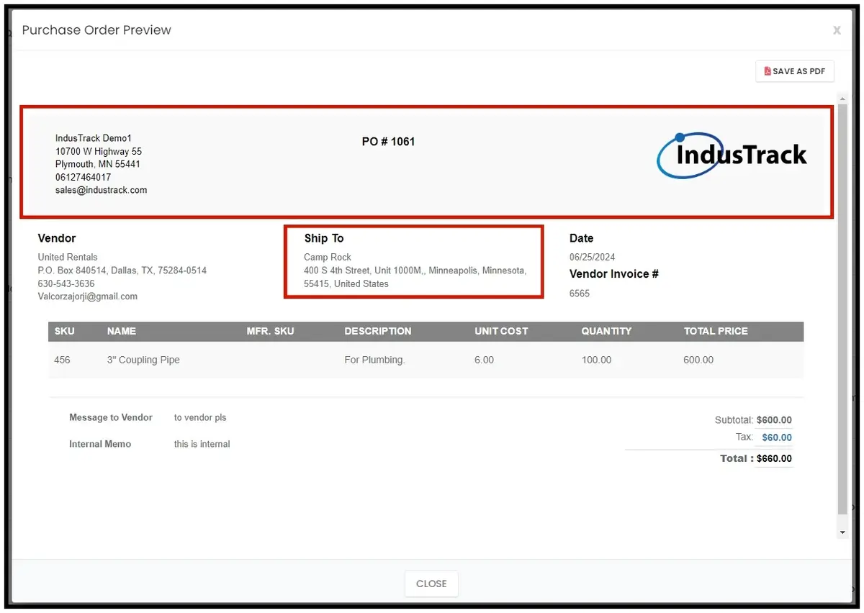This screenshot has height=613, width=864.
Task: Click the Internal Memo label
Action: 100,444
